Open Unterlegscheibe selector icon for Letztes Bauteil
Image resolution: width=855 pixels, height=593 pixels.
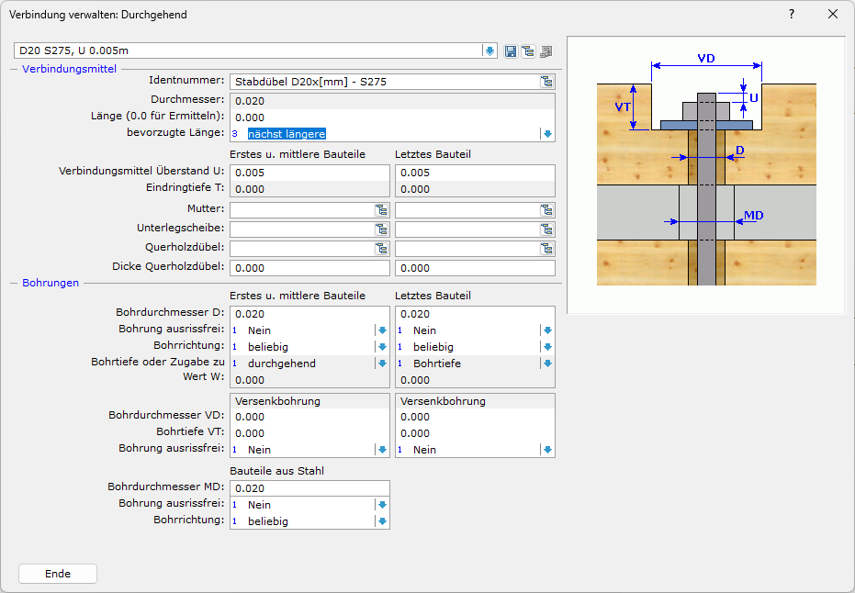click(546, 229)
